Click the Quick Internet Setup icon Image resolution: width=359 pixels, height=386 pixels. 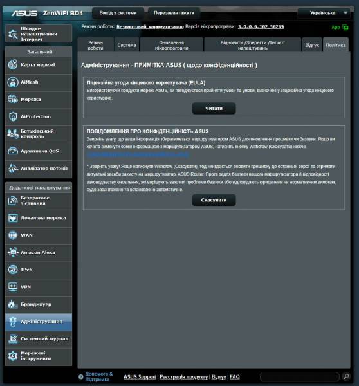13,33
